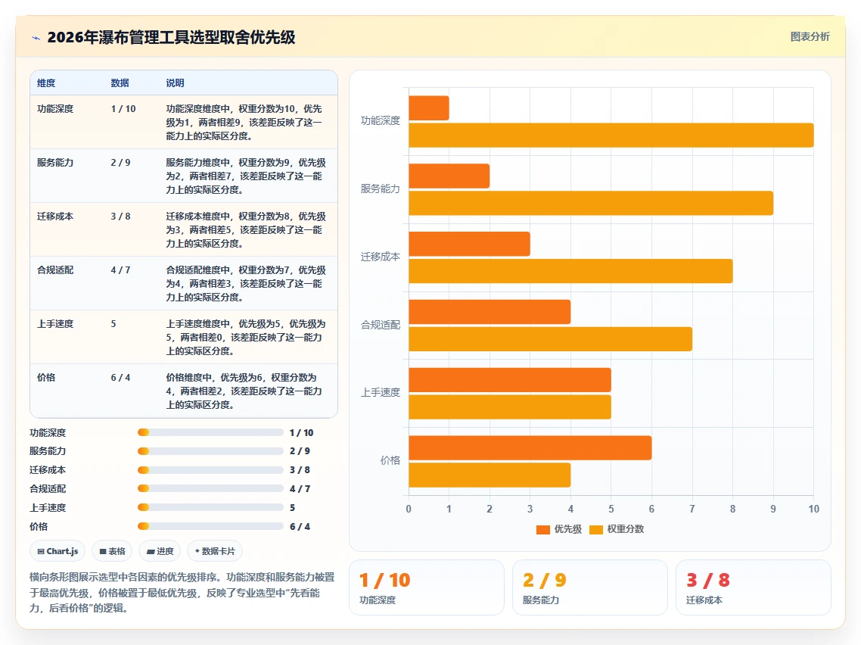The width and height of the screenshot is (861, 645).
Task: Click the 合规适配 权重分数 chart bar
Action: click(550, 339)
